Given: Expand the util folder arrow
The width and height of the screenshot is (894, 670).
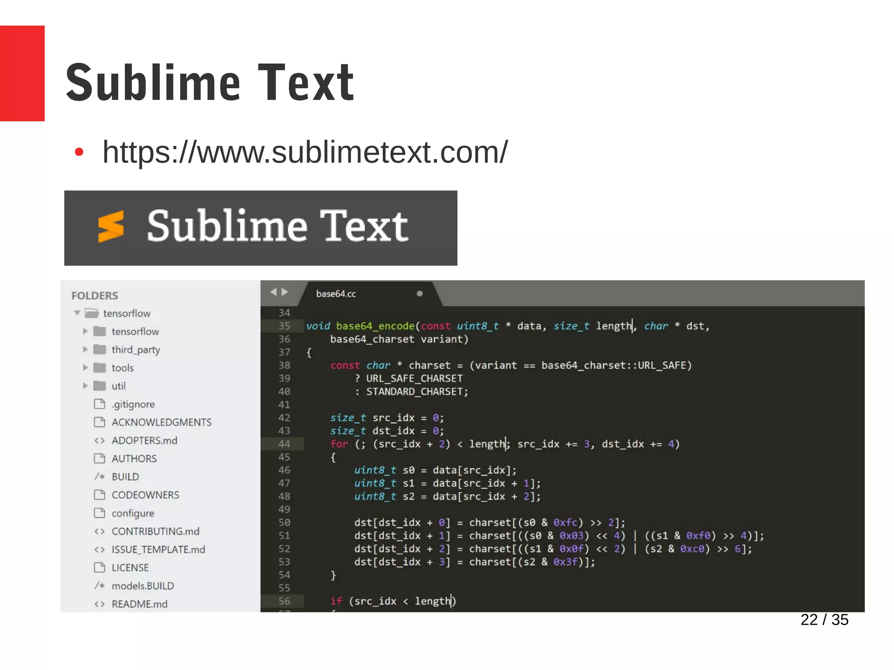Looking at the screenshot, I should tap(86, 386).
